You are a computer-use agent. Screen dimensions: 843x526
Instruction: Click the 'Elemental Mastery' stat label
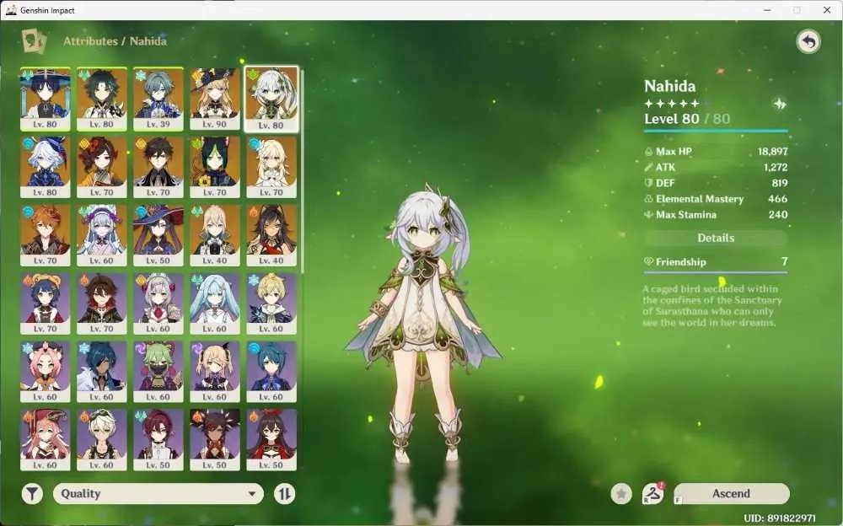click(700, 199)
